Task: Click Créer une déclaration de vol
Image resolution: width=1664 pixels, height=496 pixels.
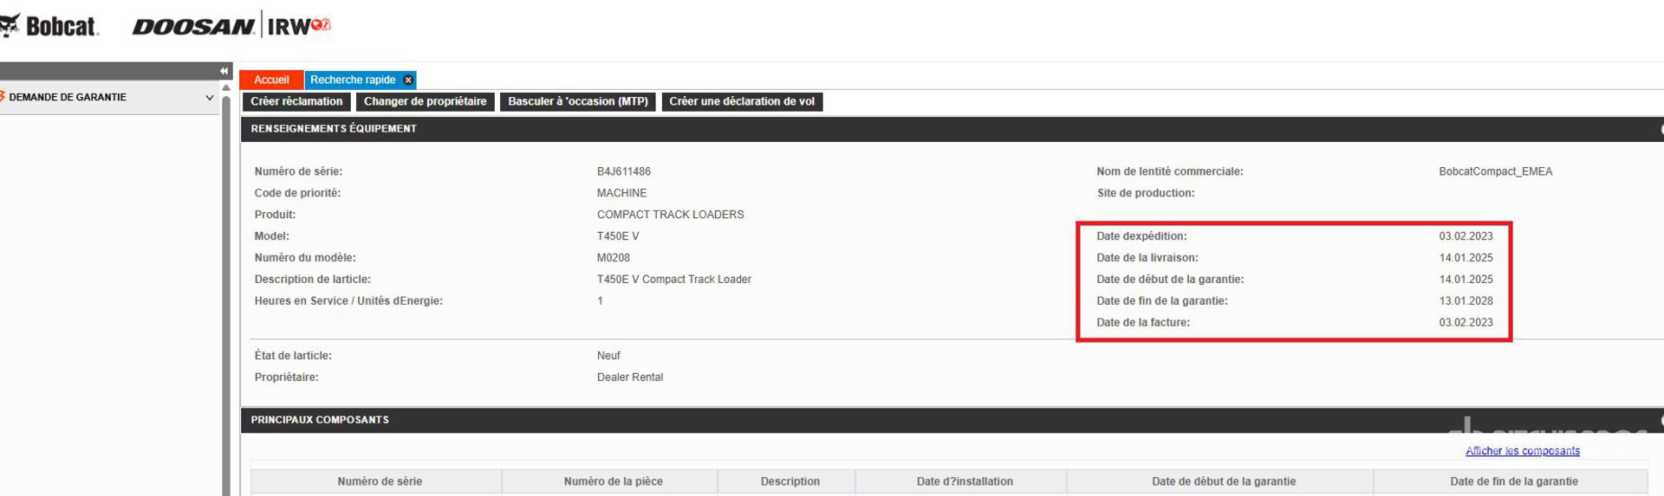Action: [x=741, y=101]
